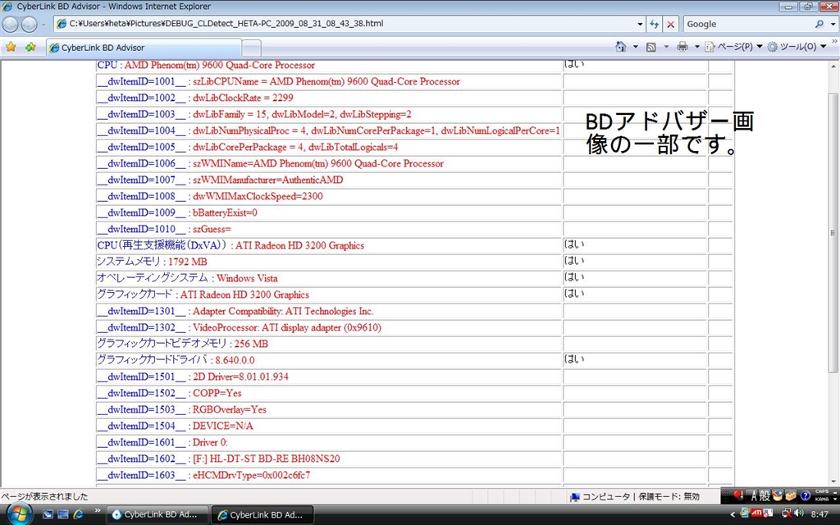840x525 pixels.
Task: Open a new blank tab
Action: coord(251,48)
